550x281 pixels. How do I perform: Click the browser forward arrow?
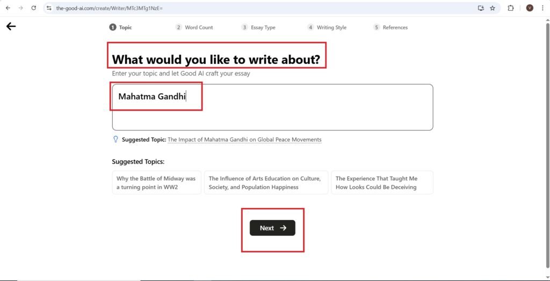pyautogui.click(x=20, y=8)
